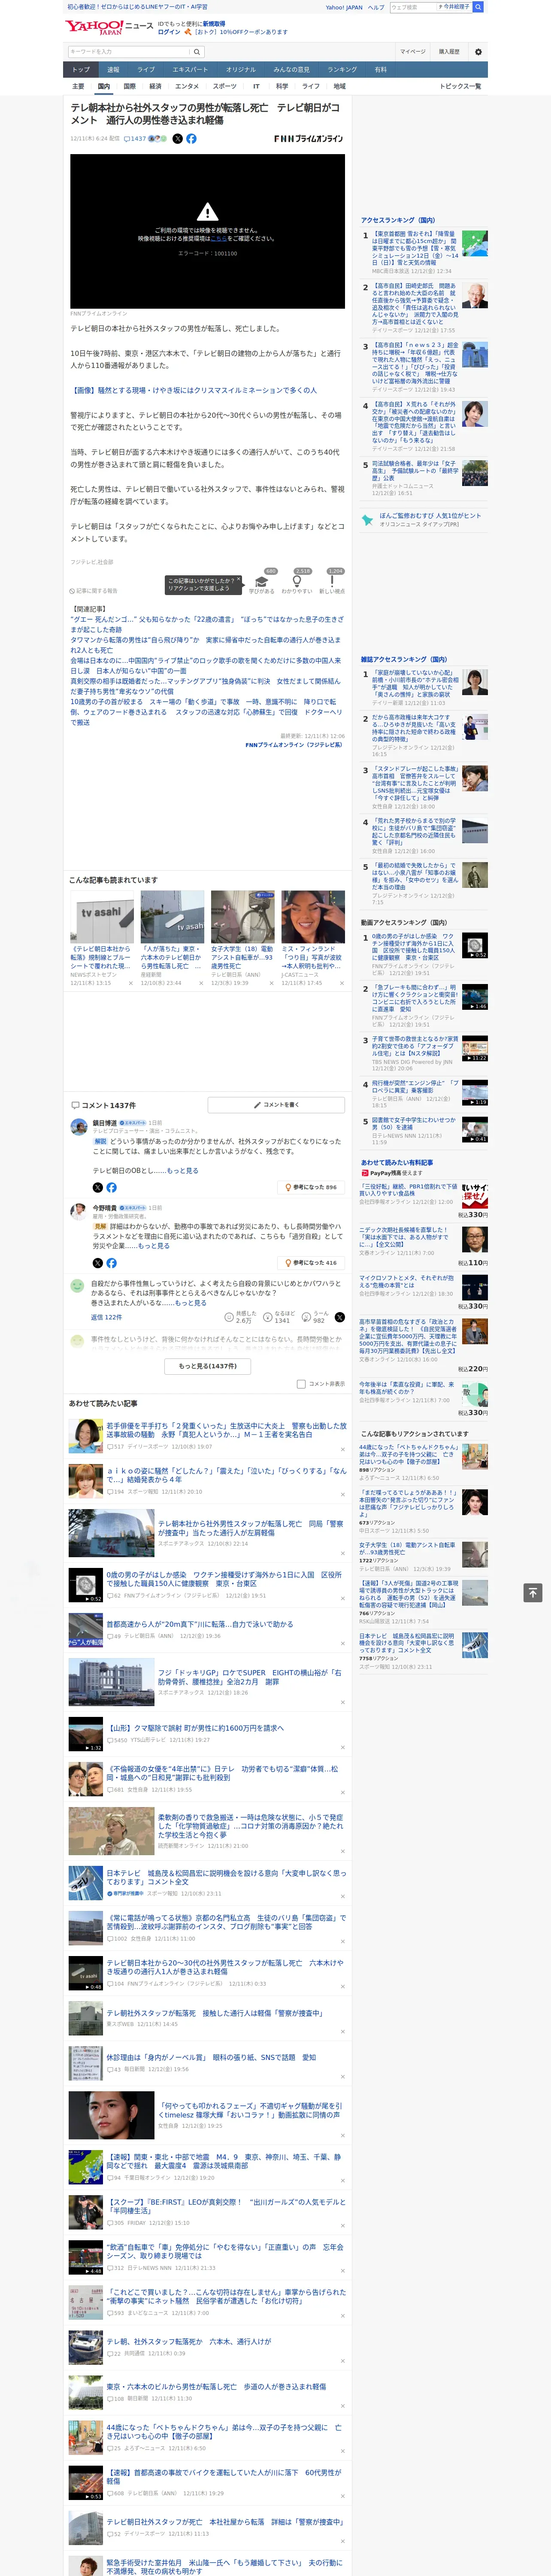Expand third comment with もっと見る

[x=190, y=1303]
